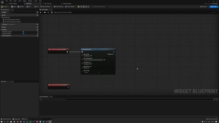
Task: Open the Window menu
Action: coord(30,1)
